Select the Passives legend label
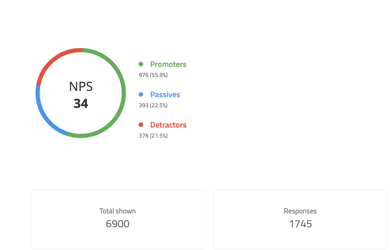Screen dimensions: 390x250 (165, 95)
